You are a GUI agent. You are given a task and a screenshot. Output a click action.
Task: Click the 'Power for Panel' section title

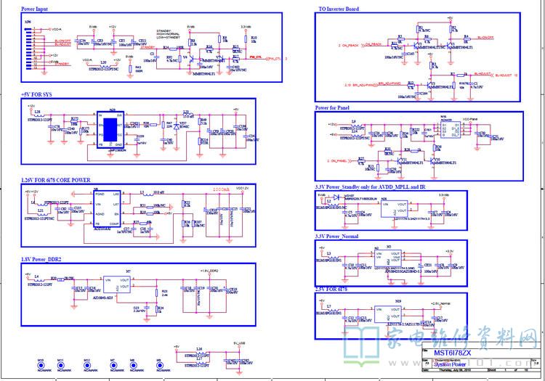332,108
